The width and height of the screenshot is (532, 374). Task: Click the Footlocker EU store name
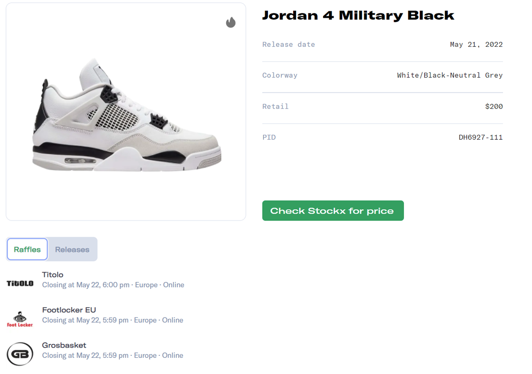tap(69, 310)
